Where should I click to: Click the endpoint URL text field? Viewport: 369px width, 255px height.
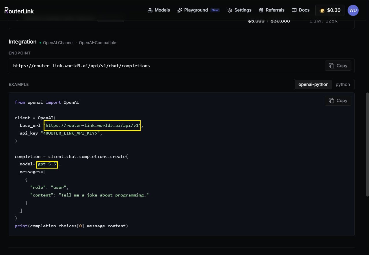pyautogui.click(x=182, y=66)
